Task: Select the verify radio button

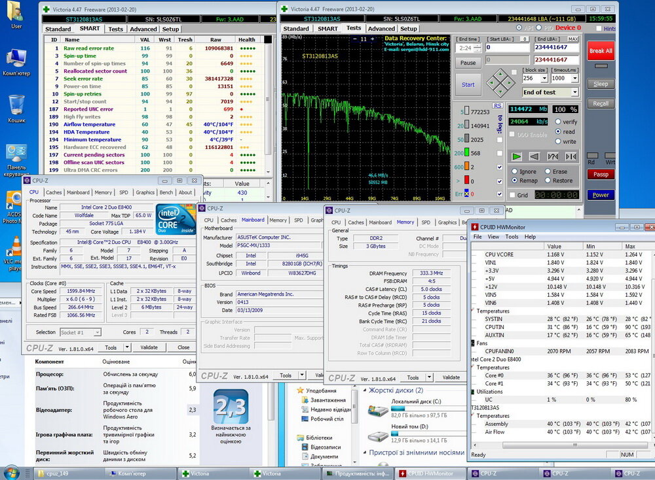Action: pyautogui.click(x=559, y=122)
